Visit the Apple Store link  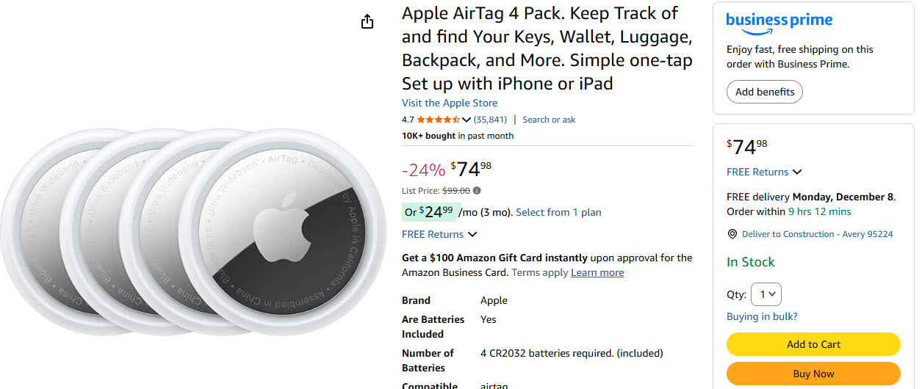450,103
